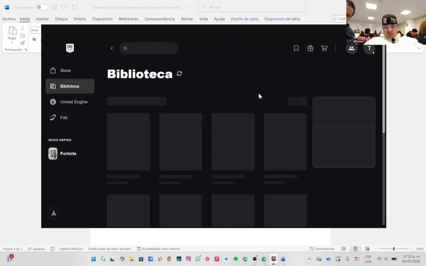Image resolution: width=426 pixels, height=266 pixels.
Task: Switch to the Inicio tab
Action: [x=25, y=19]
